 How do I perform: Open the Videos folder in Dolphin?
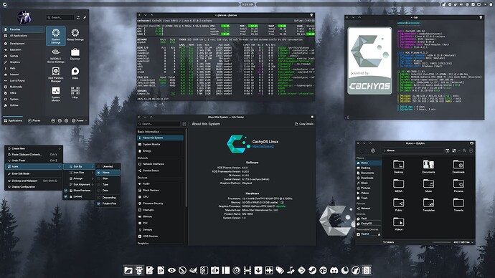point(398,224)
